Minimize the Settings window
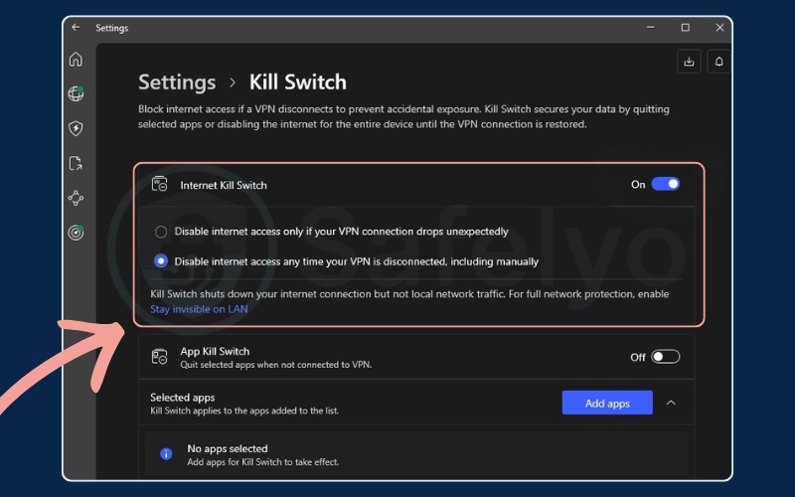The width and height of the screenshot is (795, 497). 651,28
